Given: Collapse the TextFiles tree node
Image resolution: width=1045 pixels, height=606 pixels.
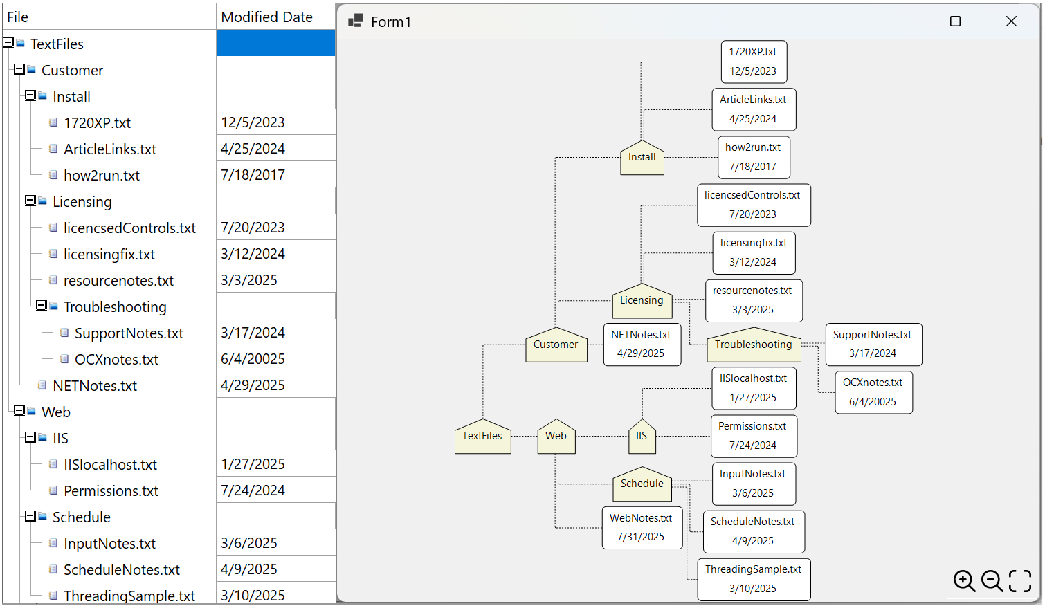Looking at the screenshot, I should (x=8, y=43).
